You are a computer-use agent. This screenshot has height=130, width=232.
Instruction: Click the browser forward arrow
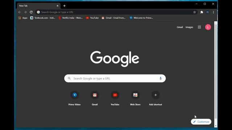25,12
